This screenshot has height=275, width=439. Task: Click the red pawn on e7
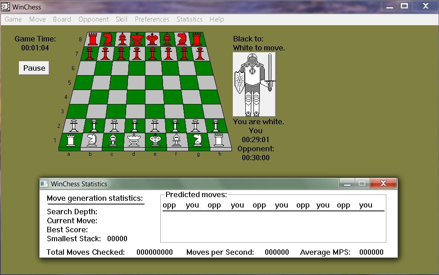(153, 54)
